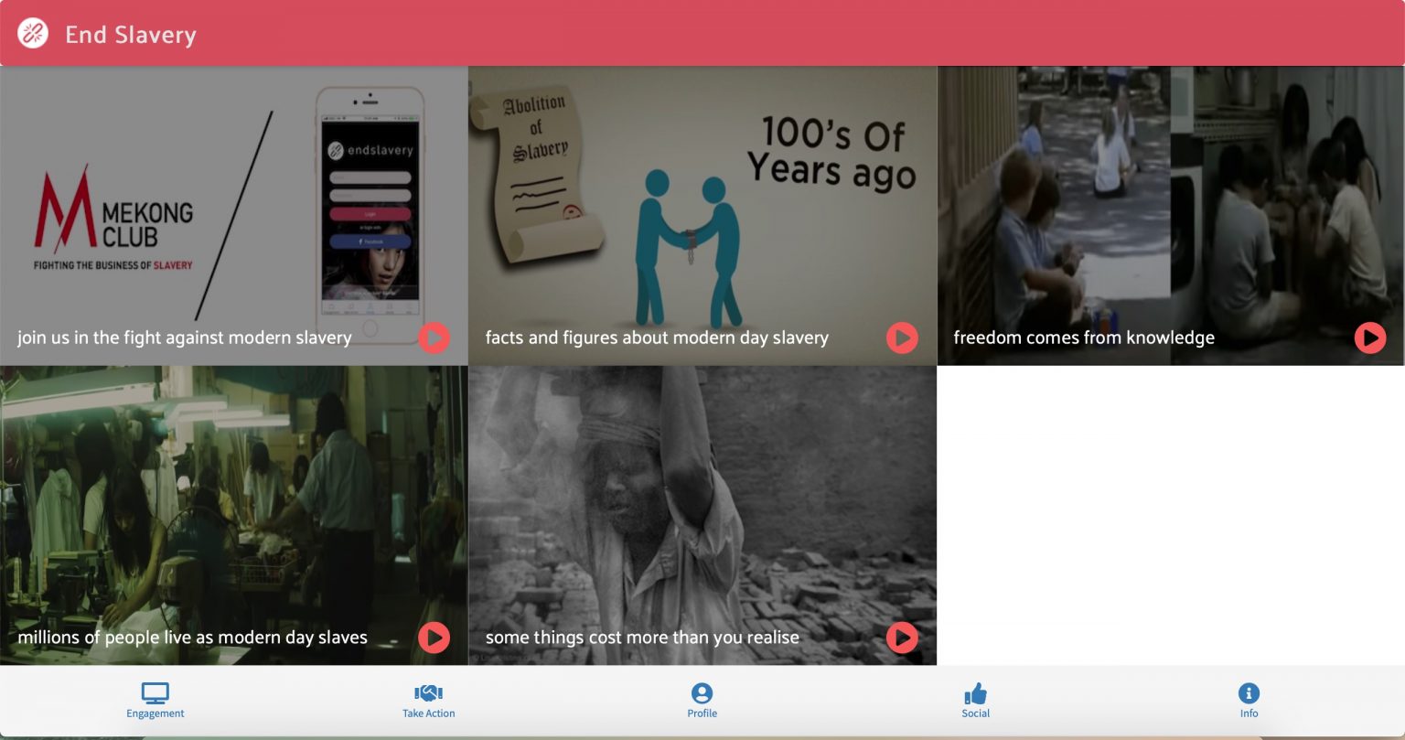The image size is (1405, 740).
Task: Click the 'End Slavery' header title
Action: coord(131,35)
